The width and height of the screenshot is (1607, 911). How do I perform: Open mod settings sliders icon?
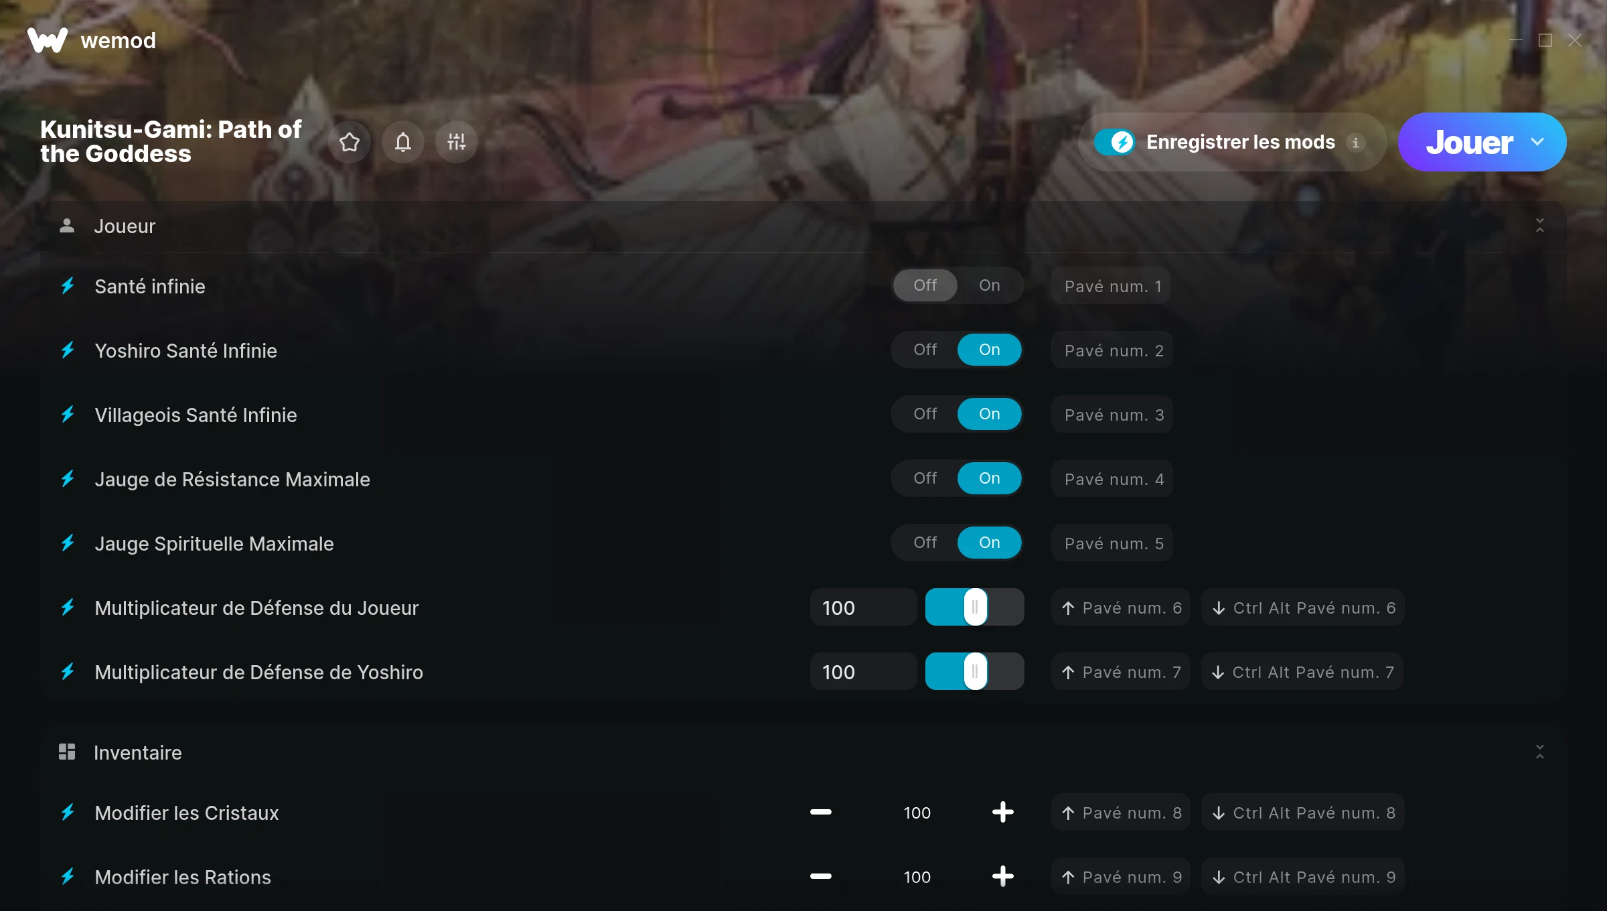tap(457, 142)
